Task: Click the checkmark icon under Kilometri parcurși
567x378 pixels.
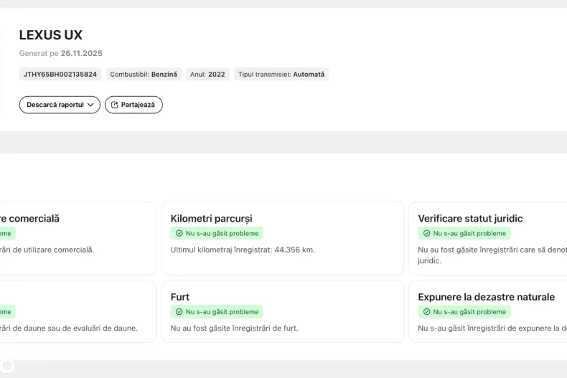Action: coord(179,233)
